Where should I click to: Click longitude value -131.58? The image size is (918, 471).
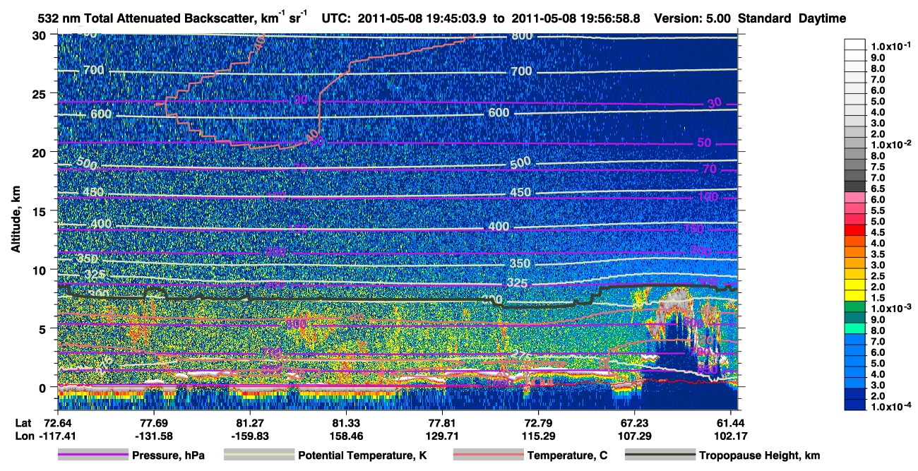[x=154, y=435]
